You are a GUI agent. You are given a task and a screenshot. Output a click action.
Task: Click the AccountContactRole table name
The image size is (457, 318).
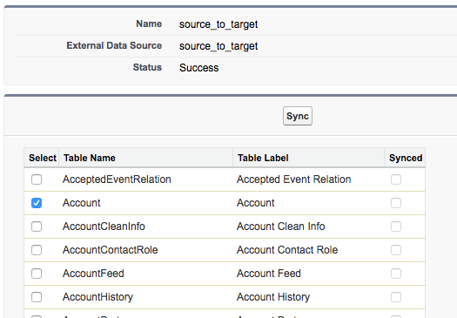[111, 250]
